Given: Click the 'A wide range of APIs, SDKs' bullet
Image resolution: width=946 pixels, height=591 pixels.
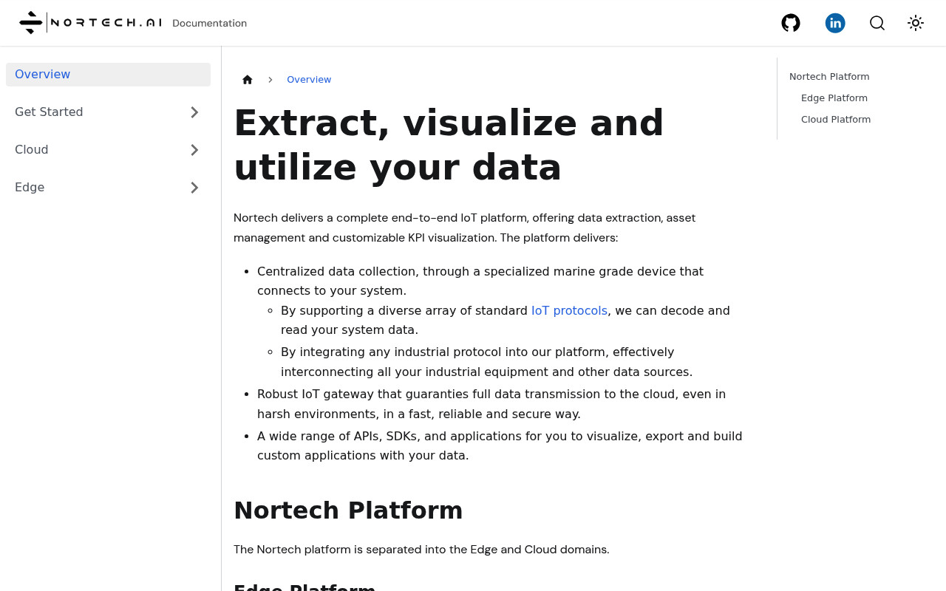Looking at the screenshot, I should pyautogui.click(x=500, y=446).
